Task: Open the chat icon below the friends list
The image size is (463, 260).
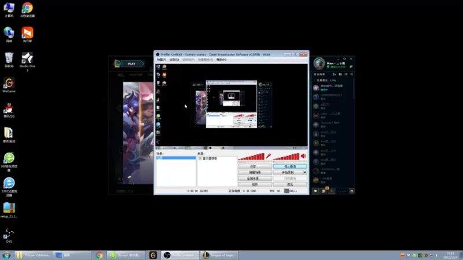Action: [x=315, y=191]
